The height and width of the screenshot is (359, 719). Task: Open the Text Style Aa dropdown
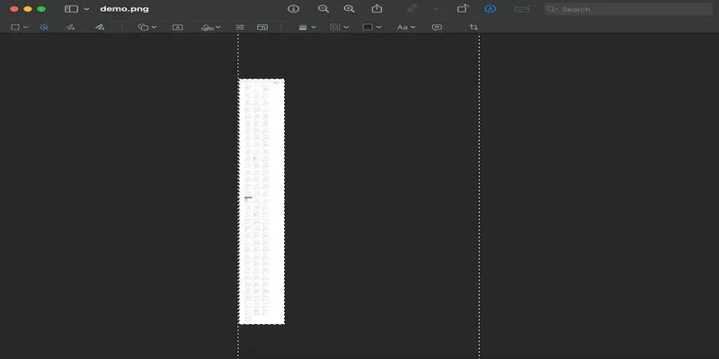coord(406,27)
